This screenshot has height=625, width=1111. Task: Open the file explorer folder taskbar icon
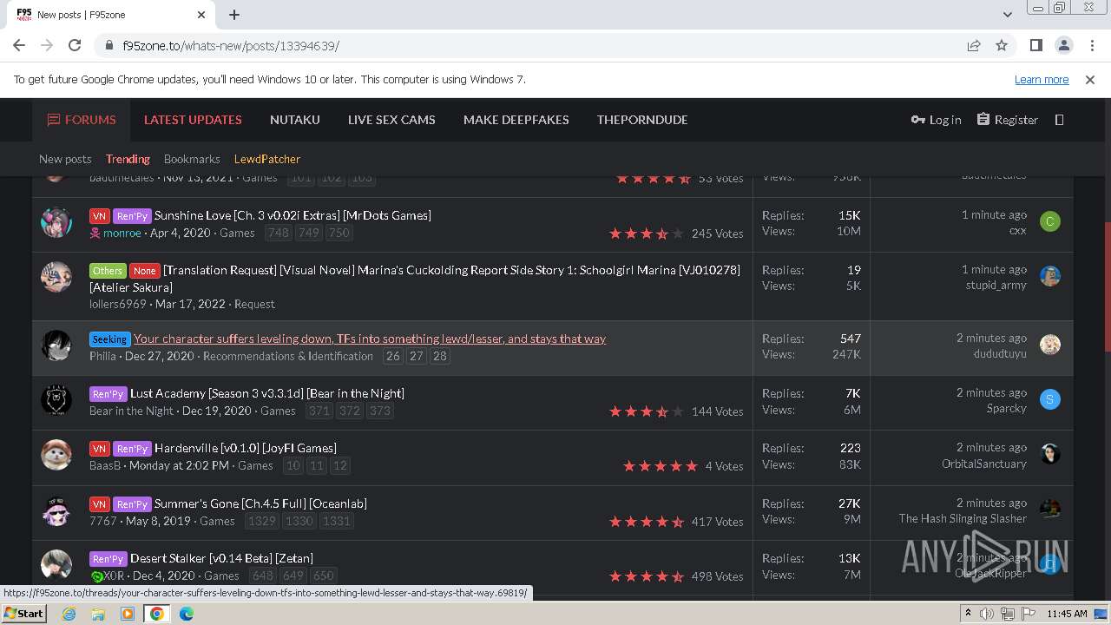coord(98,614)
